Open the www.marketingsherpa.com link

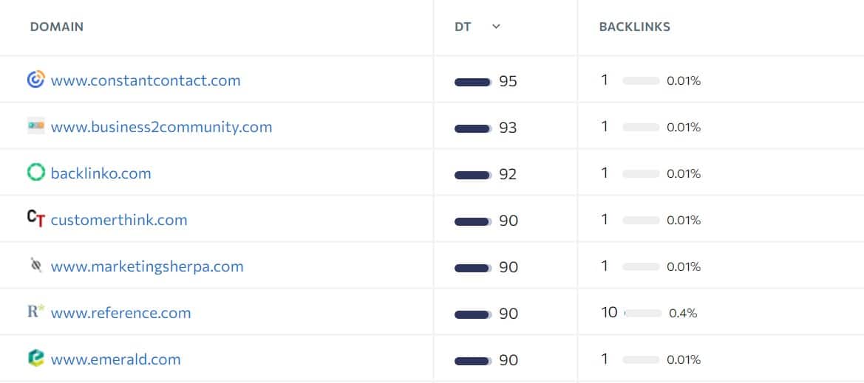[147, 267]
